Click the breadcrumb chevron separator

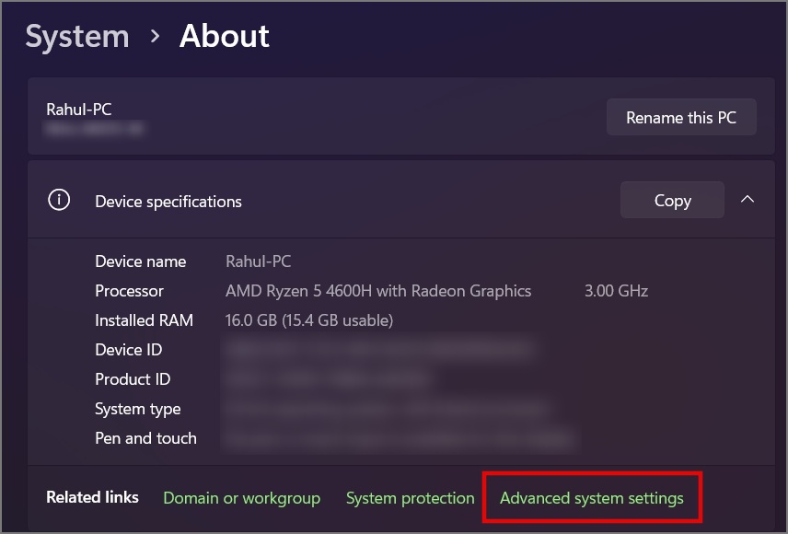point(155,37)
